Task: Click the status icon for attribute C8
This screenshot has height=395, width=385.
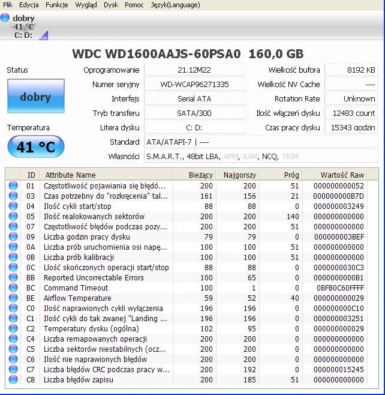Action: coord(13,379)
